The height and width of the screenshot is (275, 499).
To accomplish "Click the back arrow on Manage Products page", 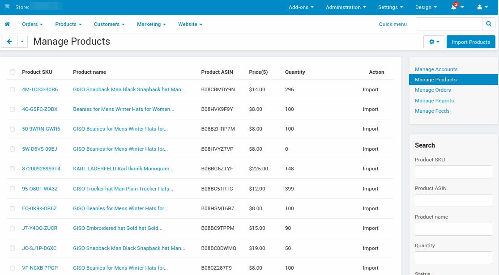I will [9, 41].
